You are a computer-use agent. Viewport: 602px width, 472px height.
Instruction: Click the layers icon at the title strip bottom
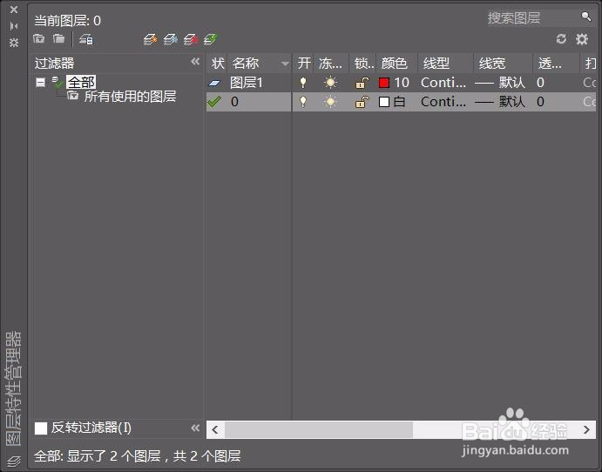14,461
